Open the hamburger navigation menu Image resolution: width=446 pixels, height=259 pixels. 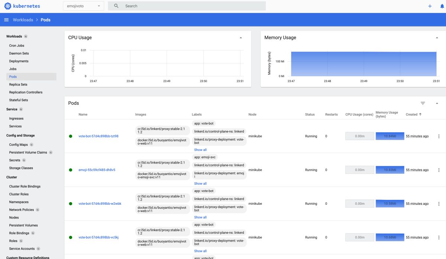tap(6, 20)
